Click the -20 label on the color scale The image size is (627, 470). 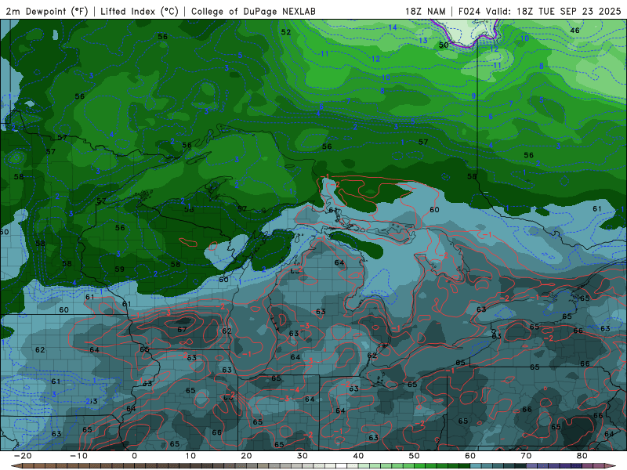click(23, 456)
